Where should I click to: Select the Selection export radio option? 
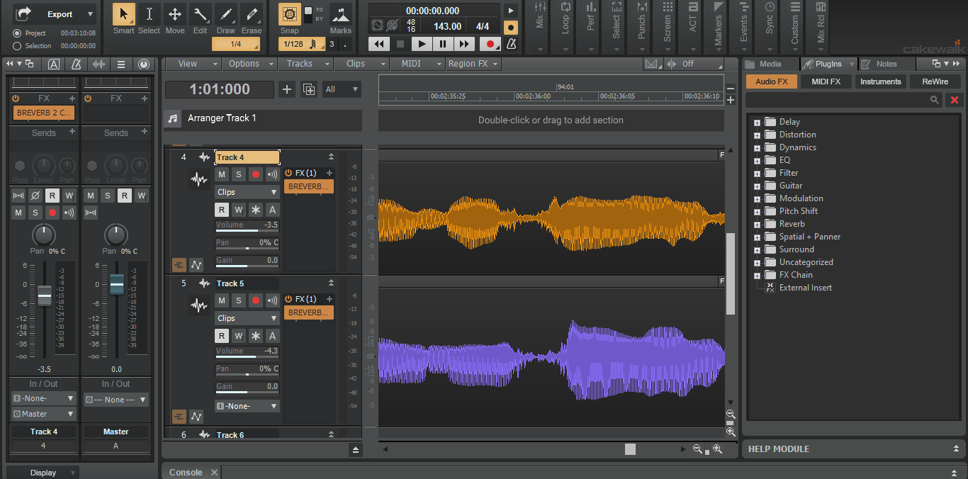(17, 46)
